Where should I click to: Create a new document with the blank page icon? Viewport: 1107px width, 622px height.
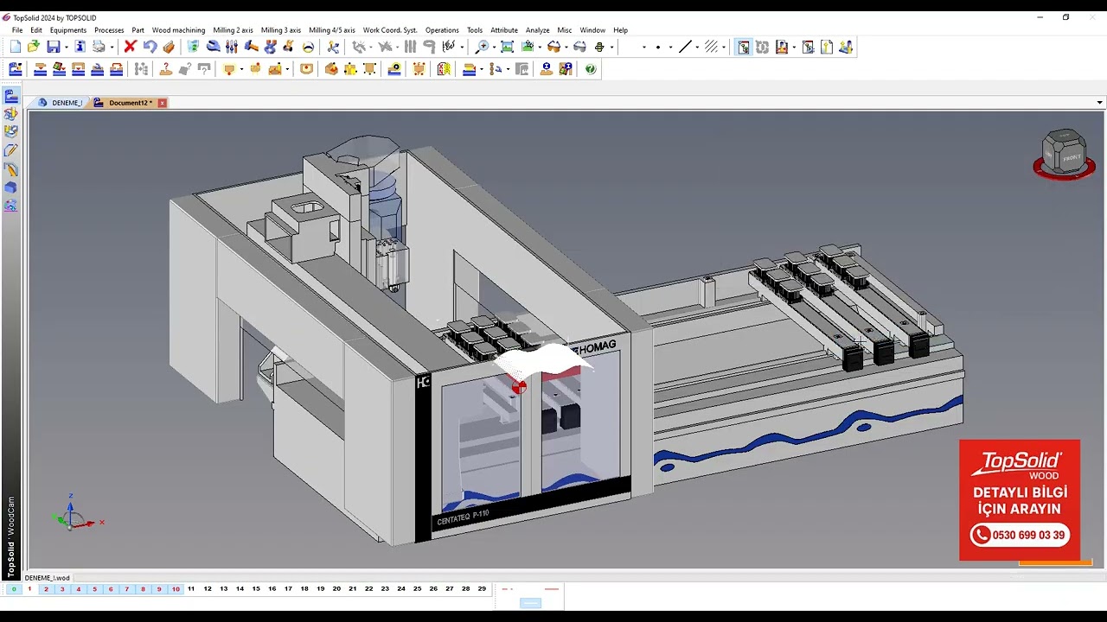pos(16,47)
